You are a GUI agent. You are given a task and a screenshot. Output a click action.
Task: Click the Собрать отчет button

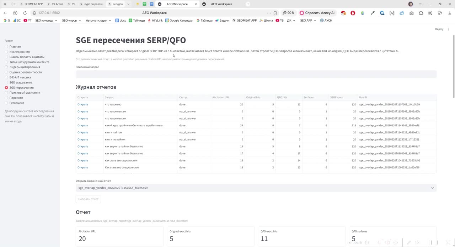[x=88, y=199]
